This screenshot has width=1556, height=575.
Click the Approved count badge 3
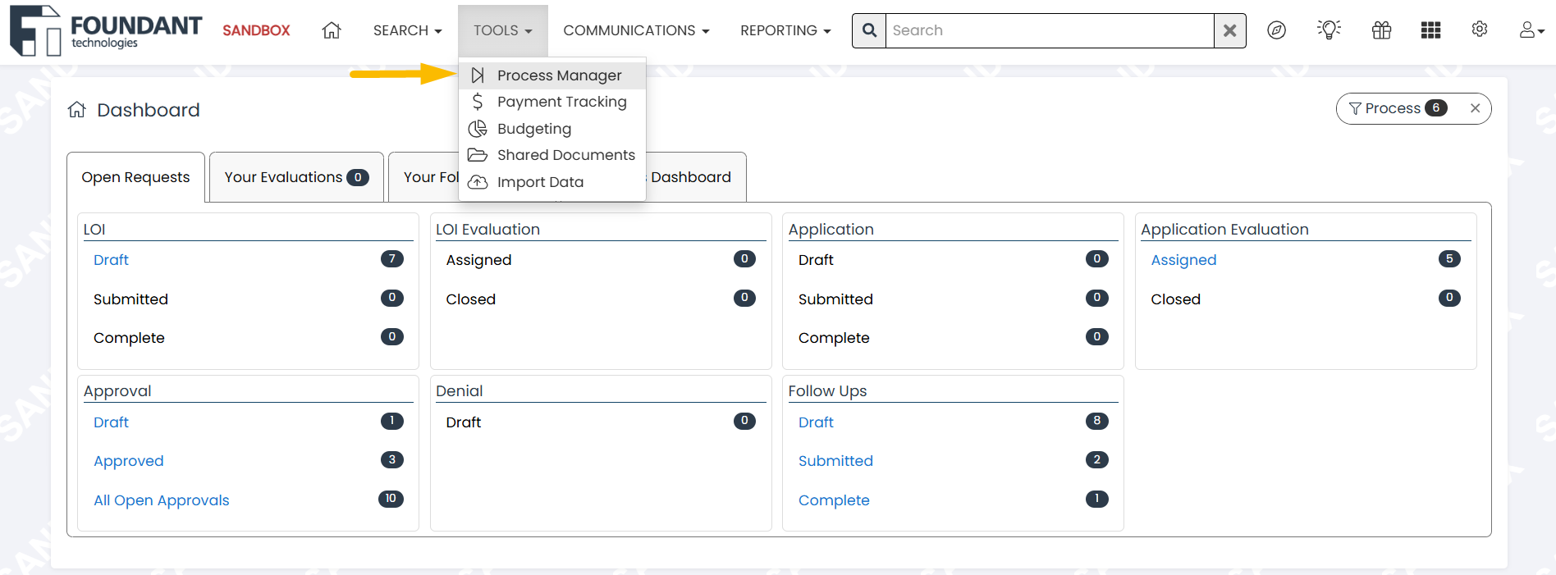click(392, 460)
